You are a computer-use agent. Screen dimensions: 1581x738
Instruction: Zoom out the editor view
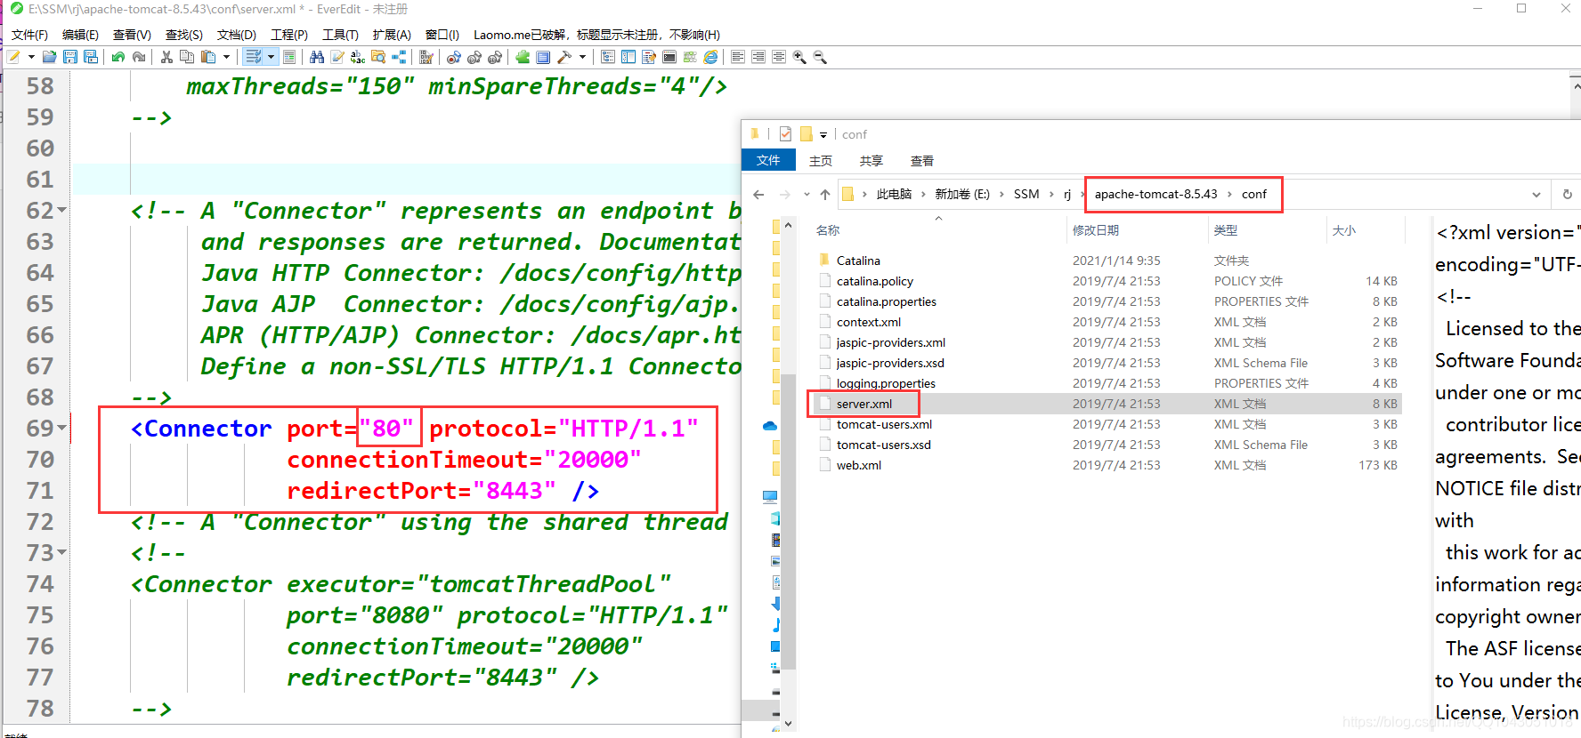pos(820,57)
